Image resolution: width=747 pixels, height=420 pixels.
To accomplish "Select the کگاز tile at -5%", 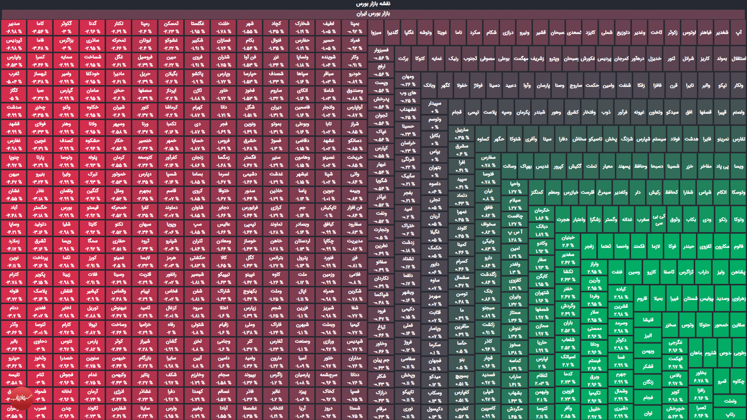I will coord(14,94).
